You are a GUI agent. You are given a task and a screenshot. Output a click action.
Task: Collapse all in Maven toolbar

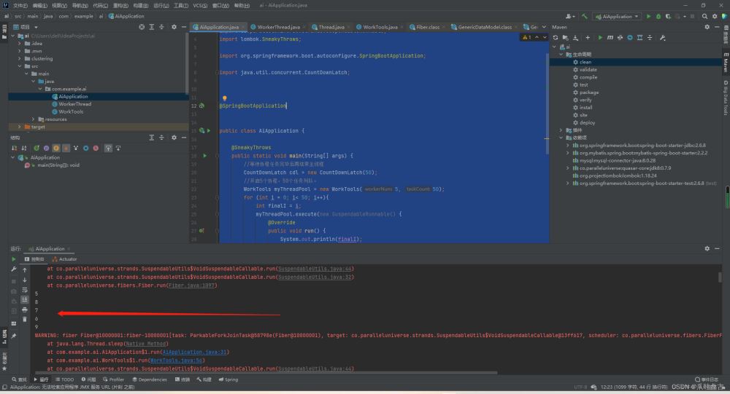[650, 38]
